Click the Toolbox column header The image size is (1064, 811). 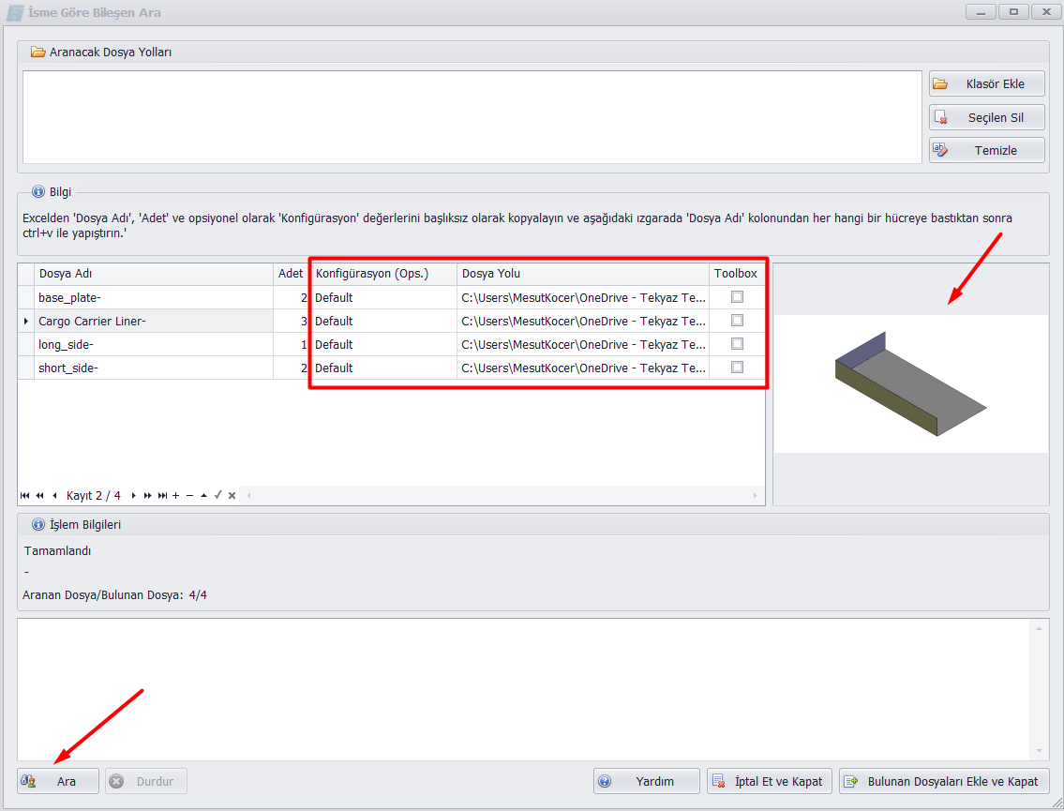pos(736,274)
